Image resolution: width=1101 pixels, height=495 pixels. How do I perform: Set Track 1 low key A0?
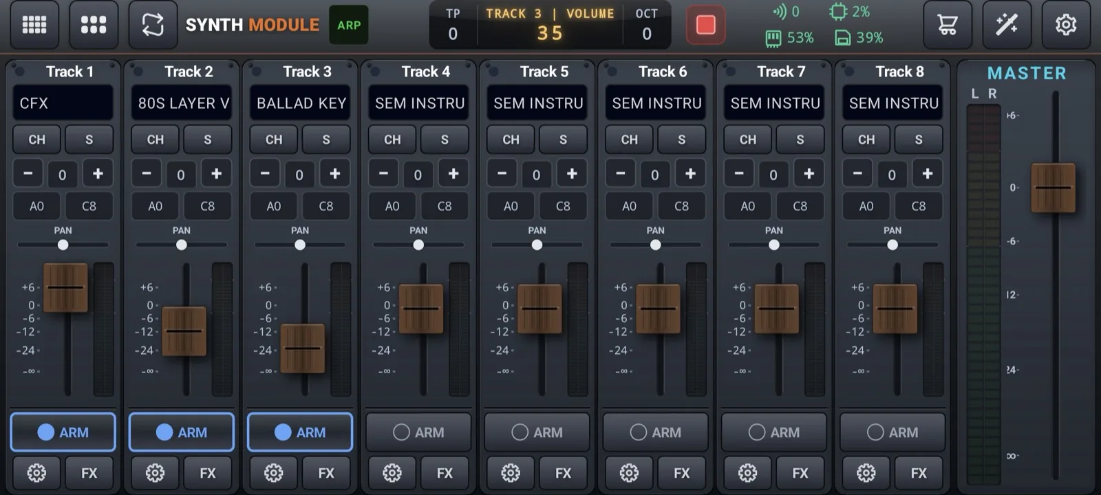click(36, 206)
